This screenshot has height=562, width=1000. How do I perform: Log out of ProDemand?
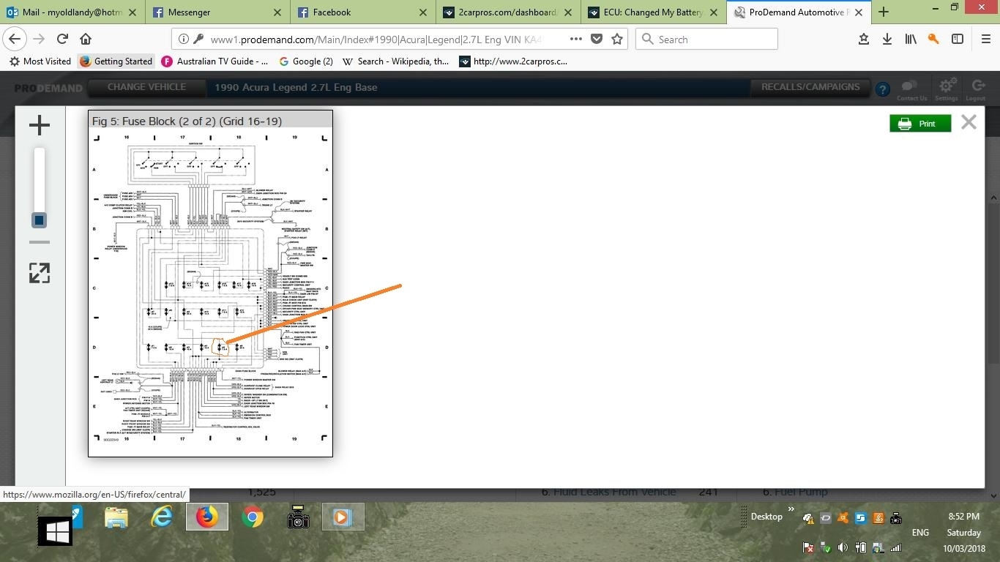coord(976,90)
